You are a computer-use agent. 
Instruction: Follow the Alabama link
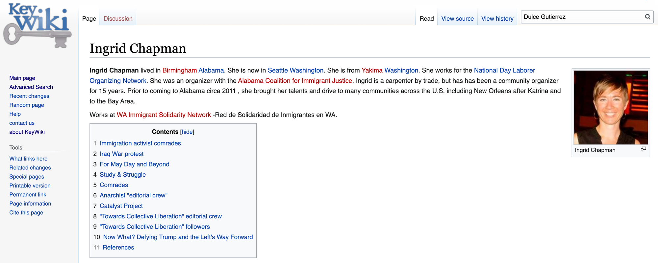tap(211, 70)
